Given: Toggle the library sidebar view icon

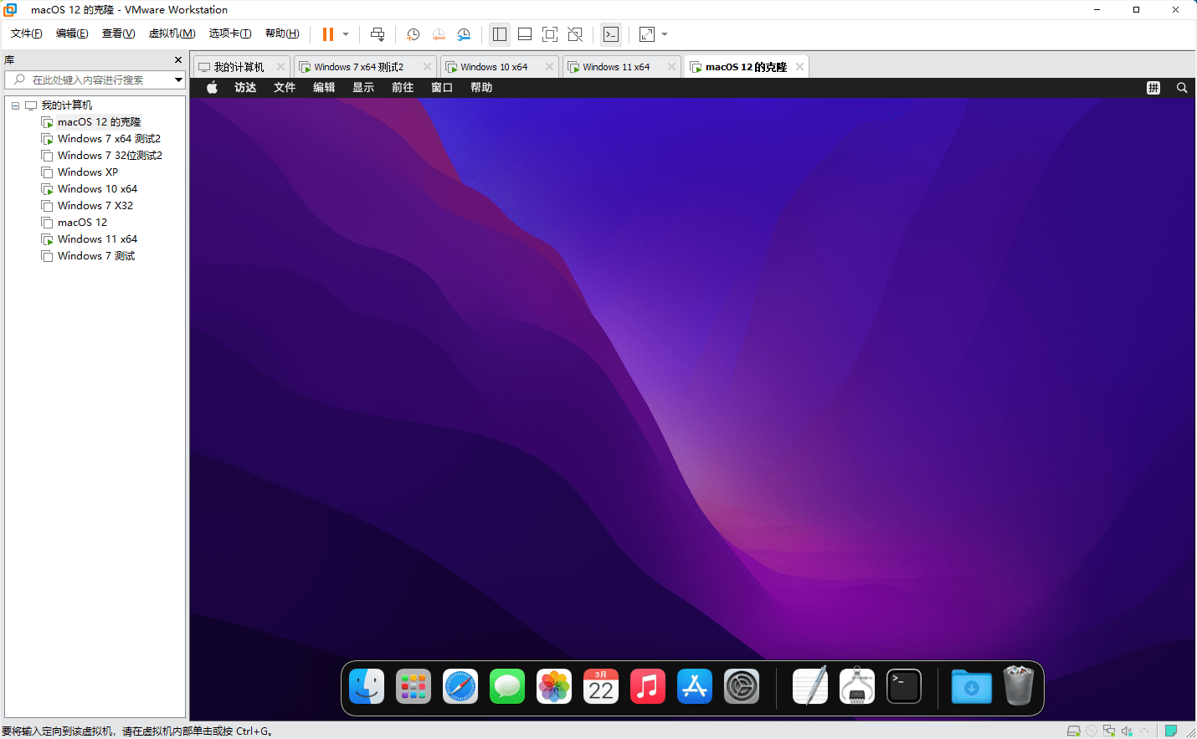Looking at the screenshot, I should (500, 34).
